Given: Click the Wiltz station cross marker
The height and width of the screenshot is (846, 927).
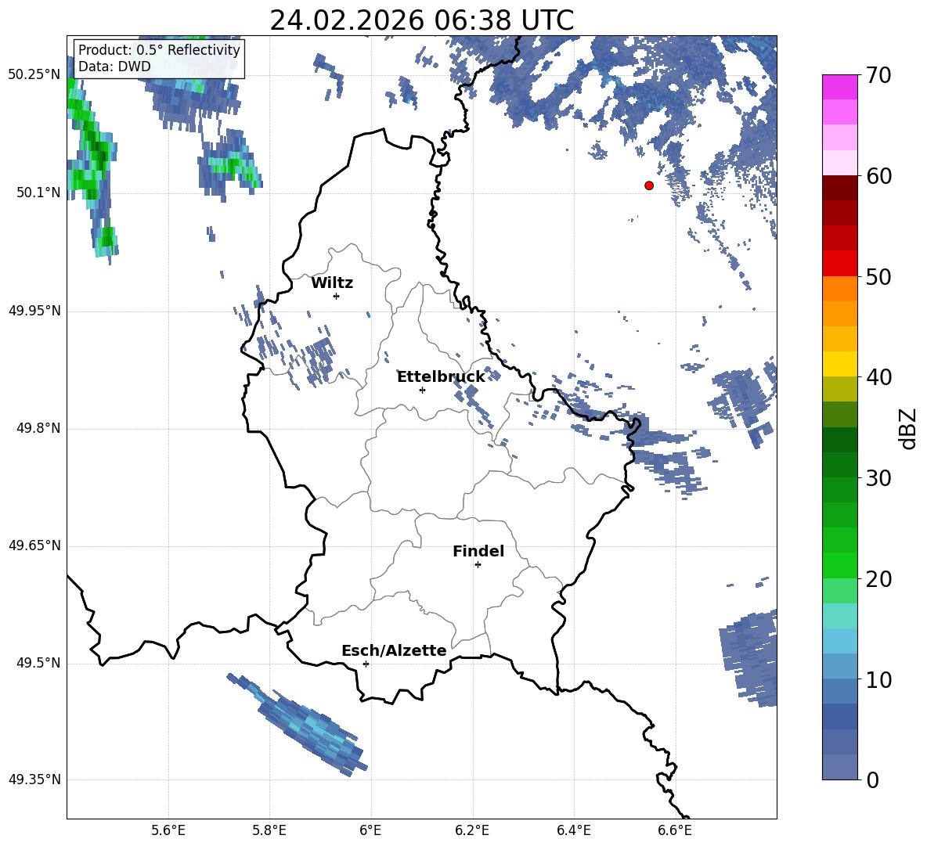Looking at the screenshot, I should (337, 296).
